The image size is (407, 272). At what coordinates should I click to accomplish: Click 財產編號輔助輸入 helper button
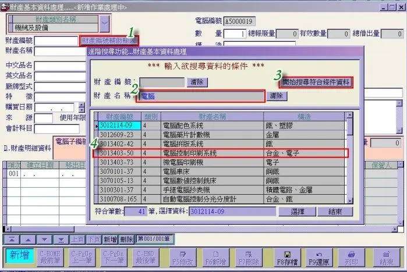[x=109, y=41]
